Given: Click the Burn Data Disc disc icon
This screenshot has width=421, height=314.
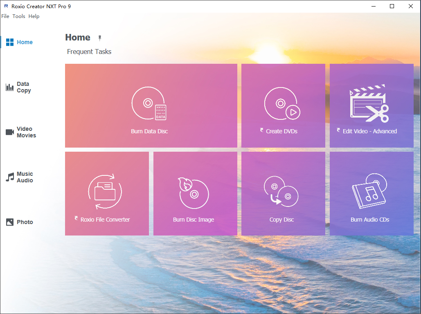Looking at the screenshot, I should click(x=149, y=103).
